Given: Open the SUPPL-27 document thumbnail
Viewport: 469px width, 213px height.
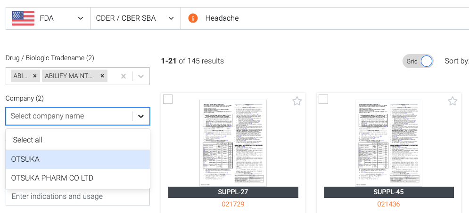Looking at the screenshot, I should pyautogui.click(x=233, y=143).
